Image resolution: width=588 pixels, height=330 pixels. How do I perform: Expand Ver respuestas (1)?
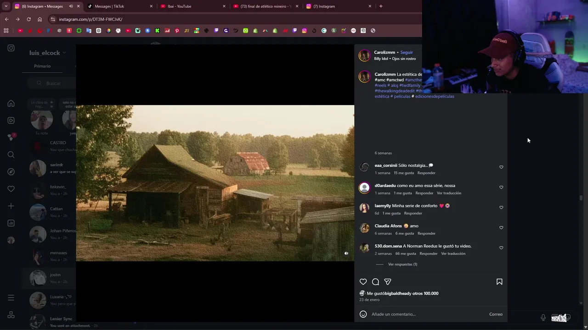pyautogui.click(x=402, y=264)
